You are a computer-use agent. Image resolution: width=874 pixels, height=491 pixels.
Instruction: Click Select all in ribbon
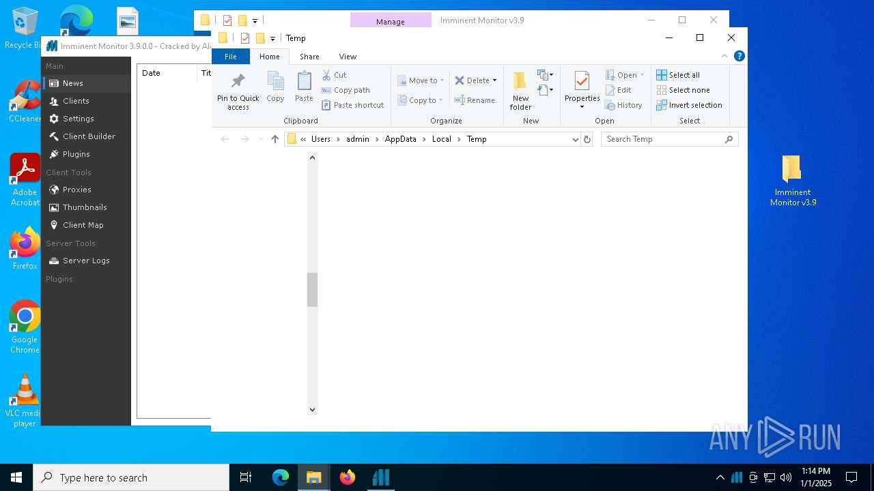[x=678, y=75]
